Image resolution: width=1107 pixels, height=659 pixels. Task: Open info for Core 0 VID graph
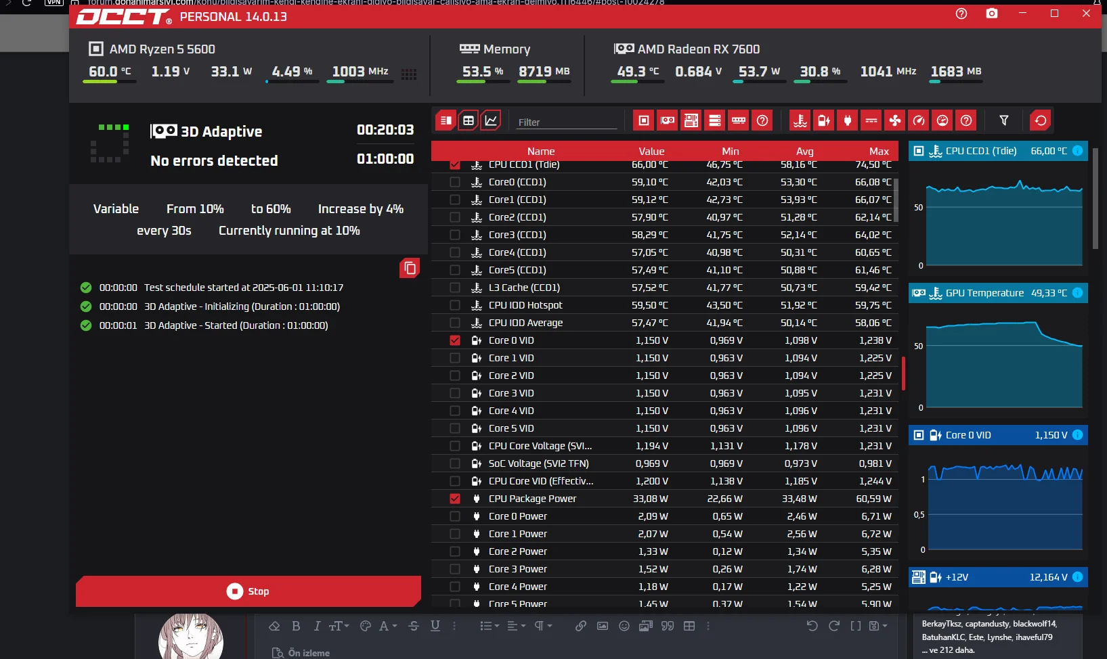1077,435
